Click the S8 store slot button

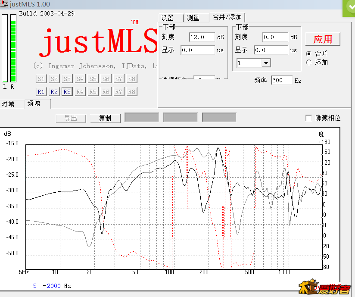[x=132, y=79]
